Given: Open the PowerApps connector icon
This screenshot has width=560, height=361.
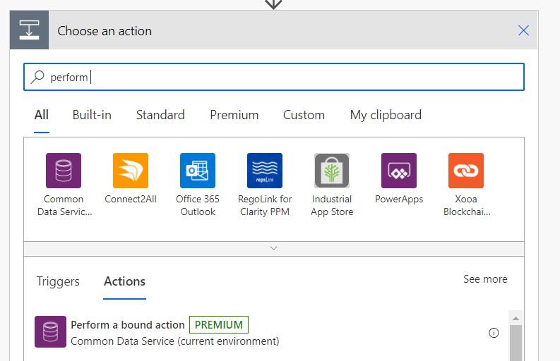Looking at the screenshot, I should 399,171.
